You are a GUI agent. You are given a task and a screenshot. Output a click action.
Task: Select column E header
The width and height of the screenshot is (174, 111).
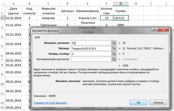(x=88, y=4)
